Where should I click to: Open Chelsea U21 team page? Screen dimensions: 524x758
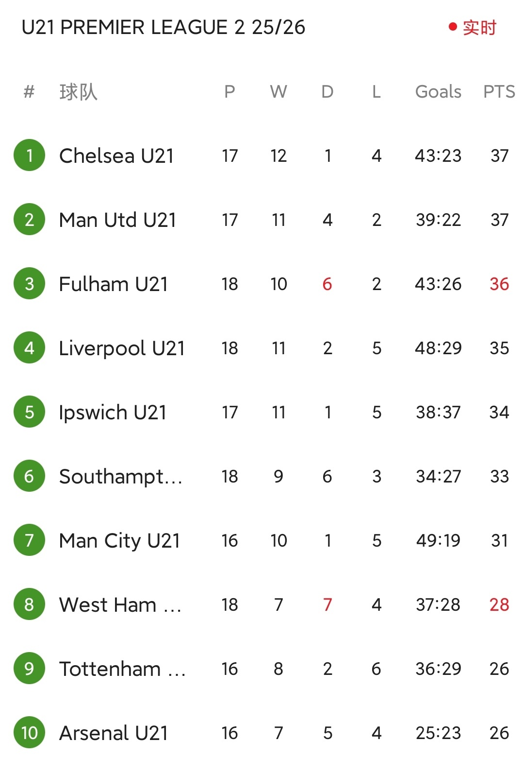pos(116,156)
